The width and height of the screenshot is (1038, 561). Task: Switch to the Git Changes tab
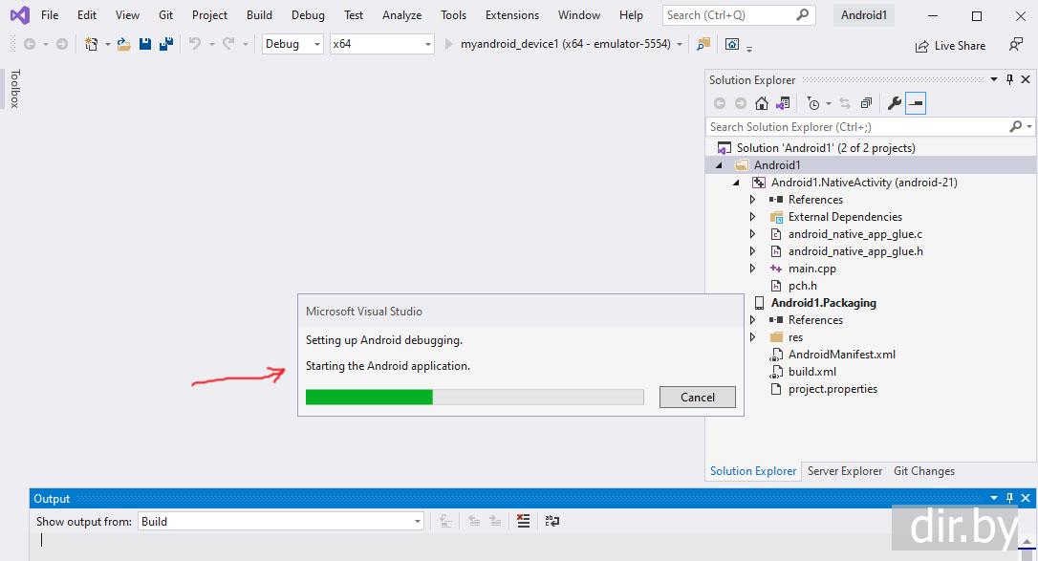923,471
